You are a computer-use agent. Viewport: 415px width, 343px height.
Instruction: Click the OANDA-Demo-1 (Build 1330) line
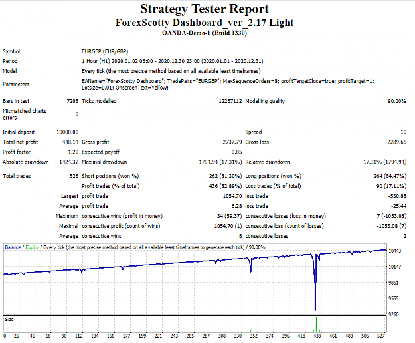coord(205,33)
